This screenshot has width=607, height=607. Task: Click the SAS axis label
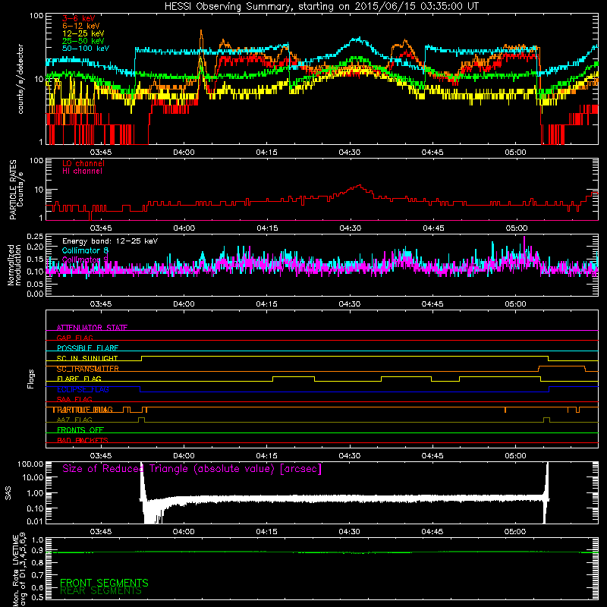pos(8,493)
